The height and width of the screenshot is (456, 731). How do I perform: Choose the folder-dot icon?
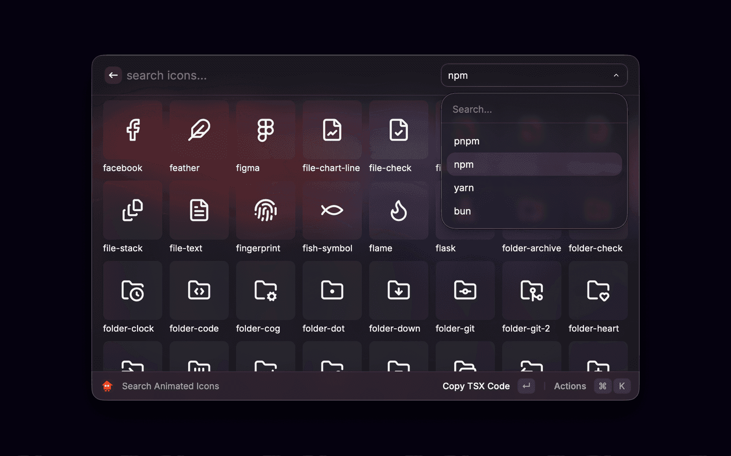click(x=332, y=290)
